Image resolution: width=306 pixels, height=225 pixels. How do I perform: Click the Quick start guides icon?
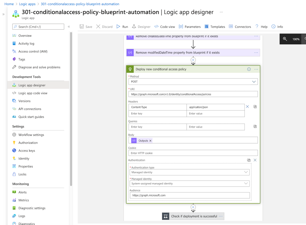pyautogui.click(x=14, y=117)
